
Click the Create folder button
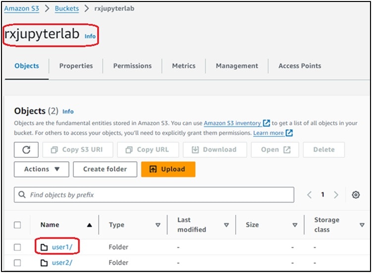pyautogui.click(x=105, y=169)
